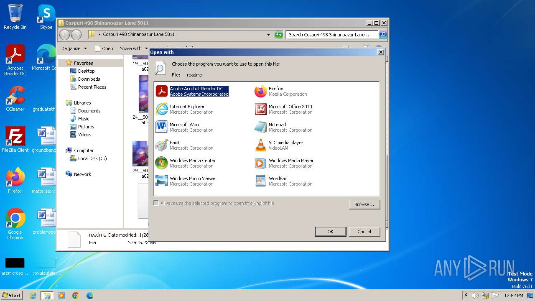
Task: Select Adobe Acrobat Reader DC program icon
Action: [162, 91]
